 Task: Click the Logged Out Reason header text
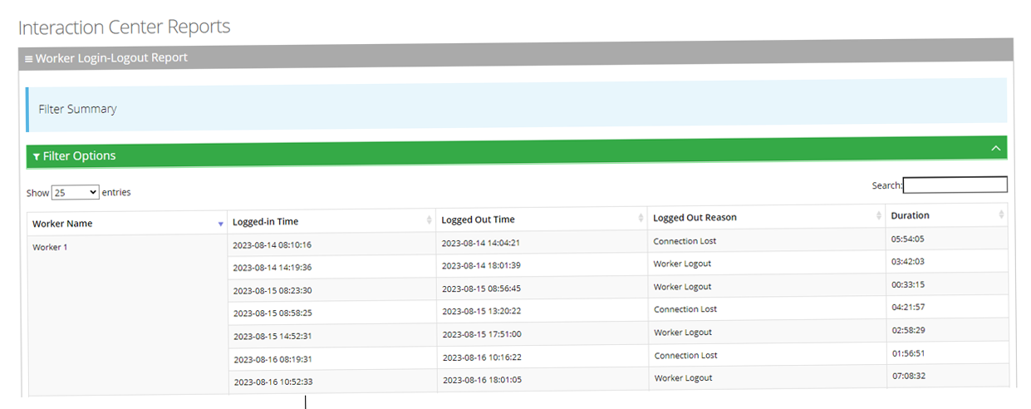pos(695,218)
